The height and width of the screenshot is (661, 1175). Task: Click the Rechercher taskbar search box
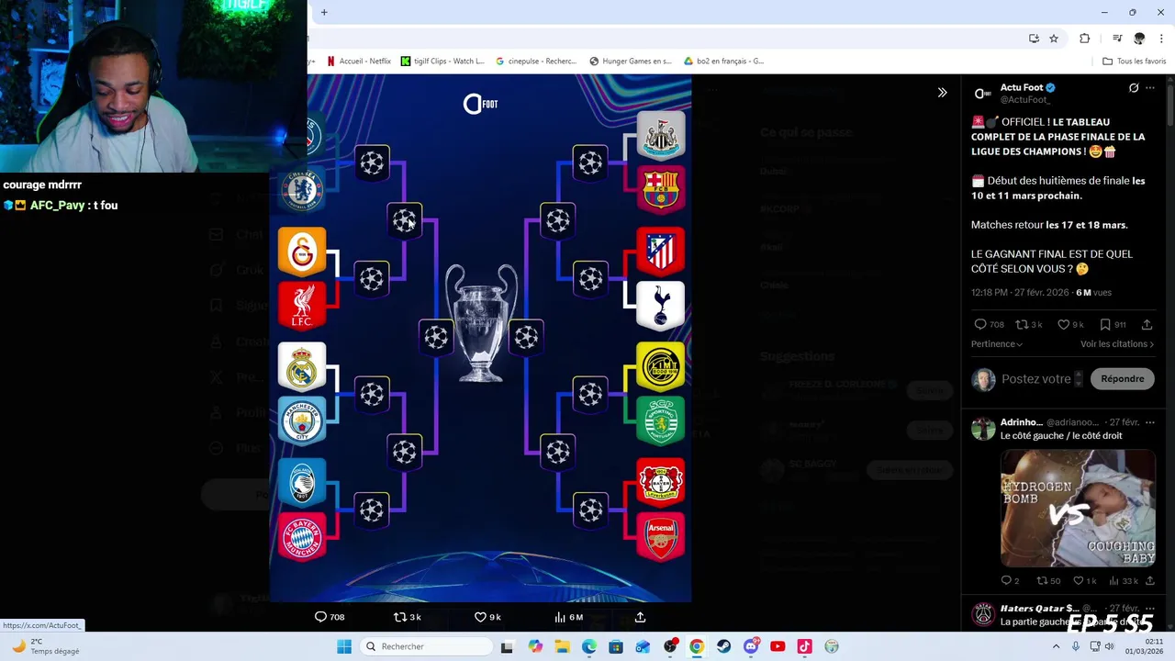pos(425,646)
